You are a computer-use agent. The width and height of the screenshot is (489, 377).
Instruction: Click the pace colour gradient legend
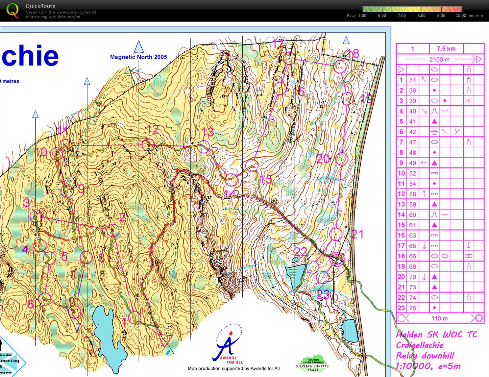tap(412, 9)
